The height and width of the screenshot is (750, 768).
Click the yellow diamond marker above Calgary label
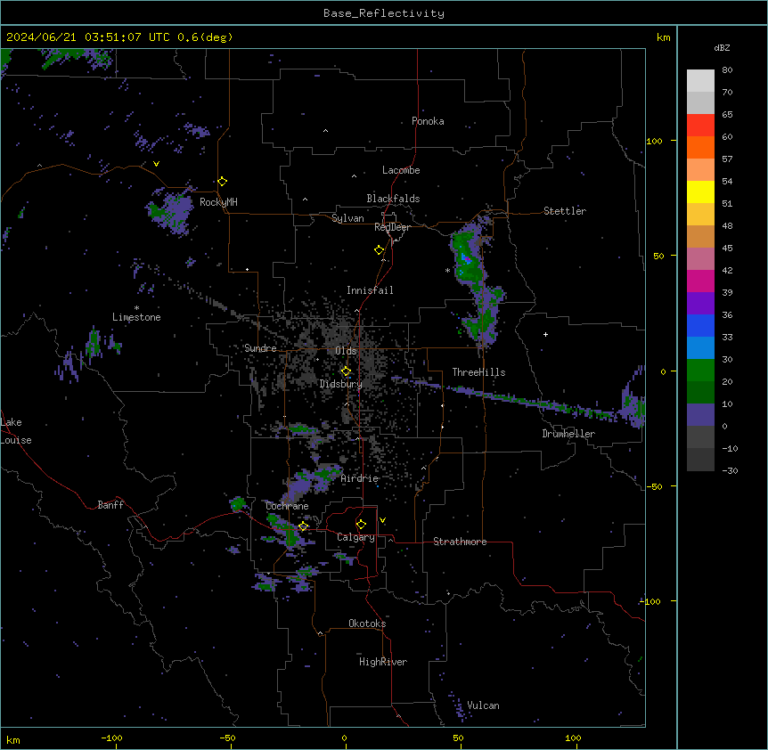(361, 525)
